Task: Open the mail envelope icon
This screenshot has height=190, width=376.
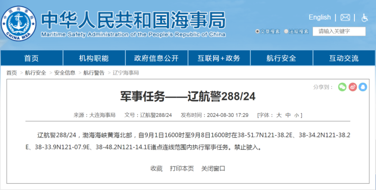Action: (345, 18)
